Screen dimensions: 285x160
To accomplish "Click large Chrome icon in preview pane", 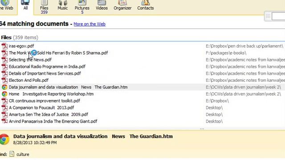I will [x=4, y=139].
